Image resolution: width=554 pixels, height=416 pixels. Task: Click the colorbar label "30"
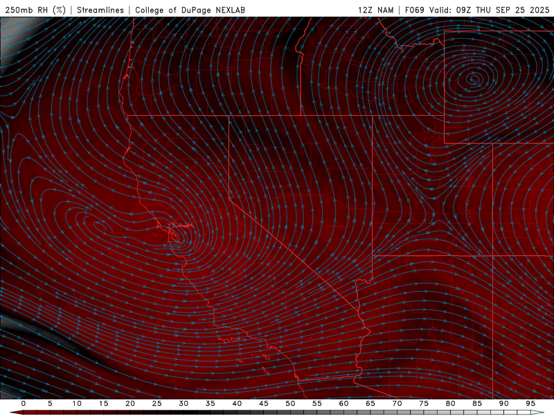tap(184, 404)
